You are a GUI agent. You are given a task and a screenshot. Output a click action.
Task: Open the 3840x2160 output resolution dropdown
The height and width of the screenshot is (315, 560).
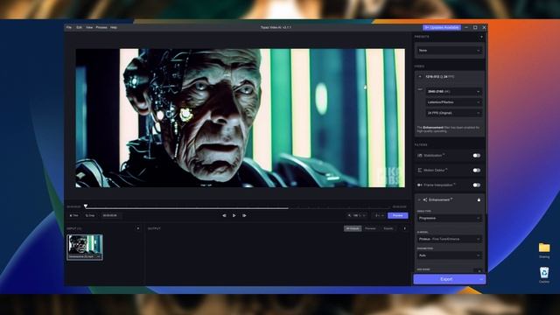pyautogui.click(x=453, y=92)
